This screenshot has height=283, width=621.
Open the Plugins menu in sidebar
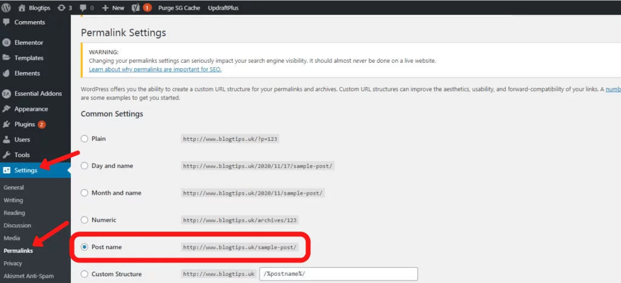pos(25,125)
